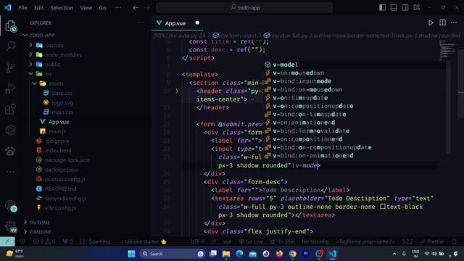The image size is (464, 261).
Task: Go forward with the title bar right arrow
Action: click(x=147, y=8)
